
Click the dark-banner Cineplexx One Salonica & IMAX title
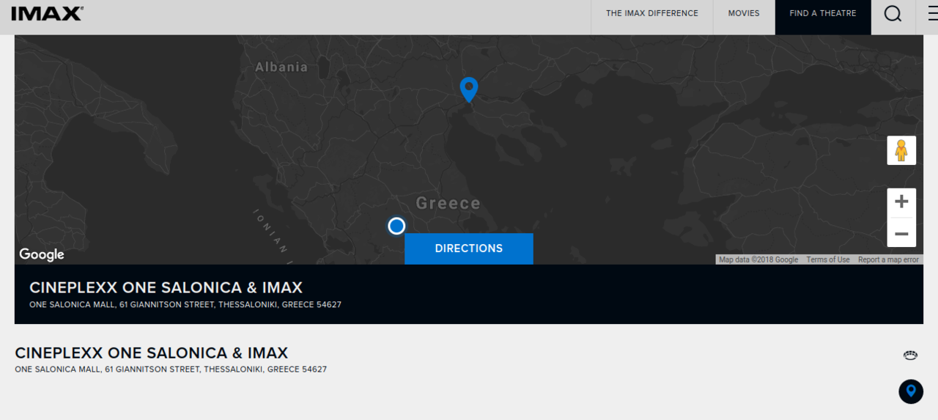[166, 287]
